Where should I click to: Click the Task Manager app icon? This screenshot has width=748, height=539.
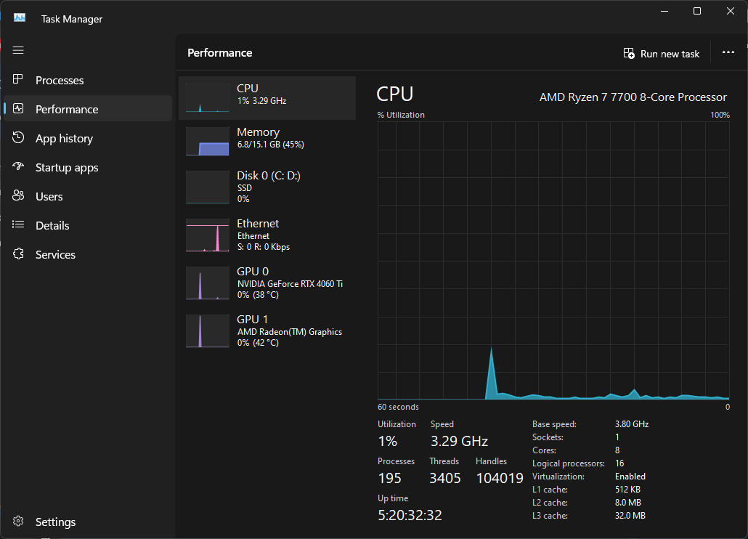pyautogui.click(x=20, y=18)
